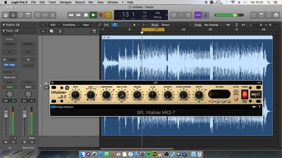Screen dimensions: 282x158
Task: Mute the LR channel strip
Action: click(x=6, y=142)
